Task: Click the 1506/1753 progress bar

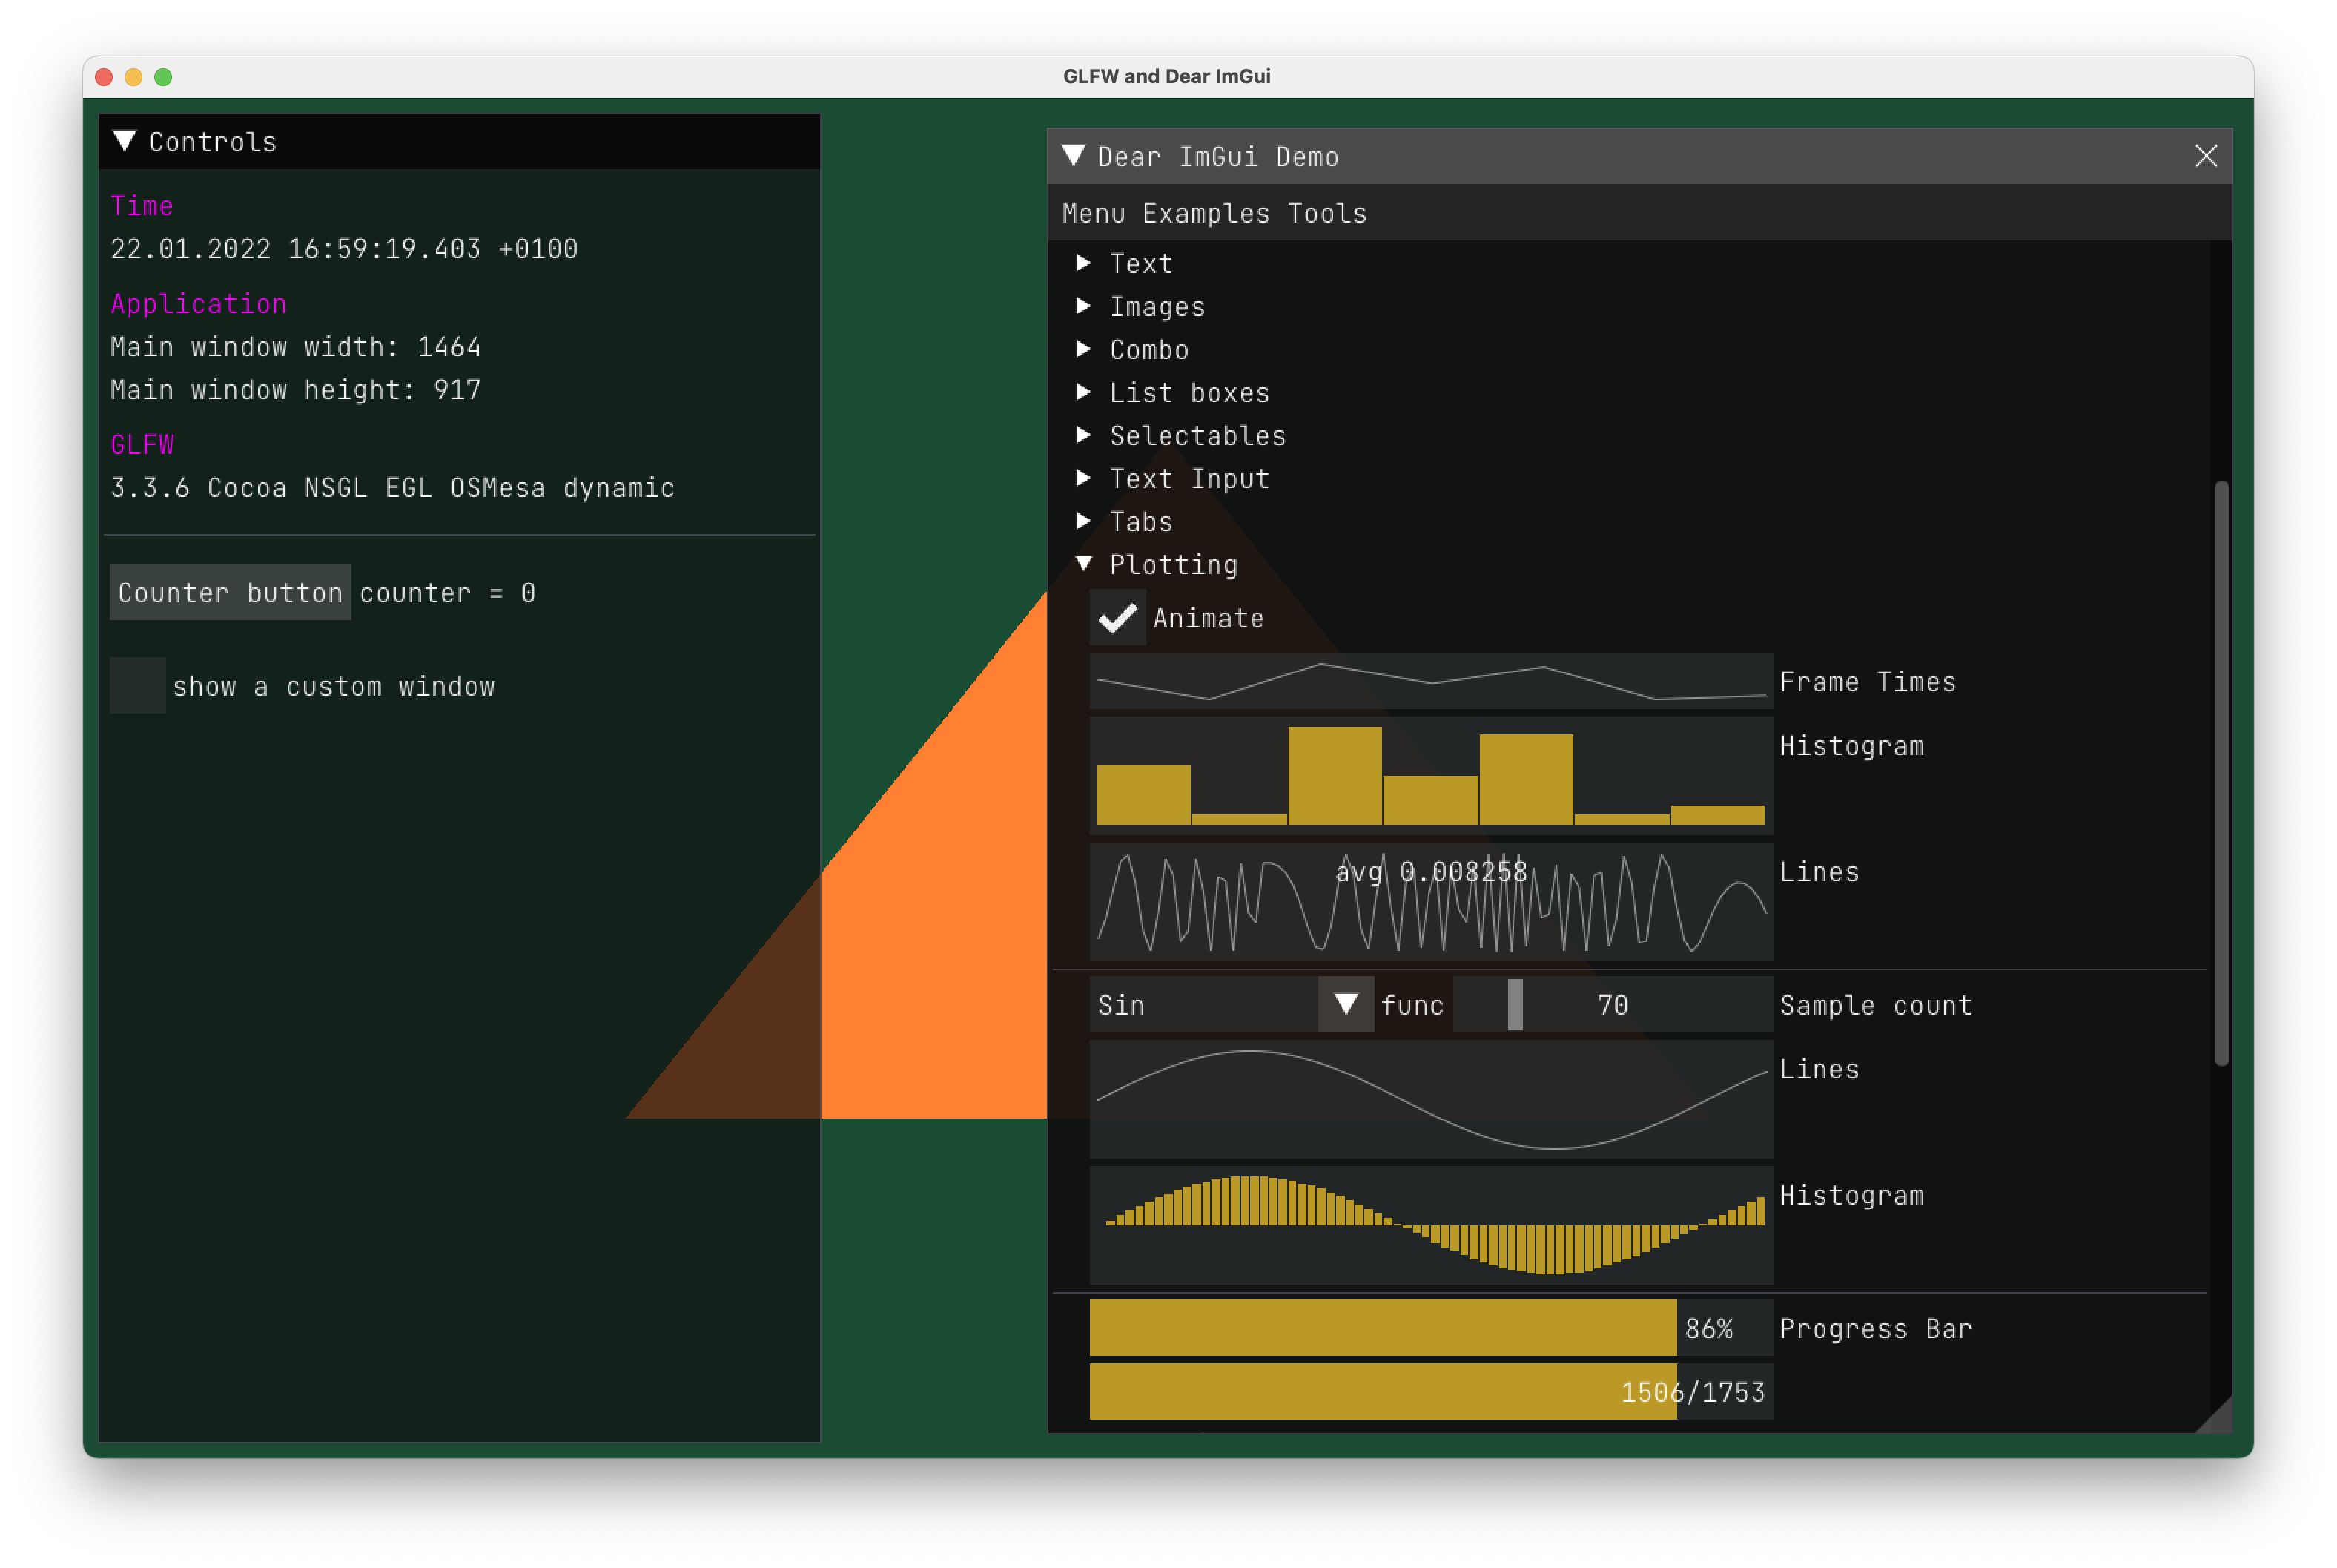Action: 1432,1391
